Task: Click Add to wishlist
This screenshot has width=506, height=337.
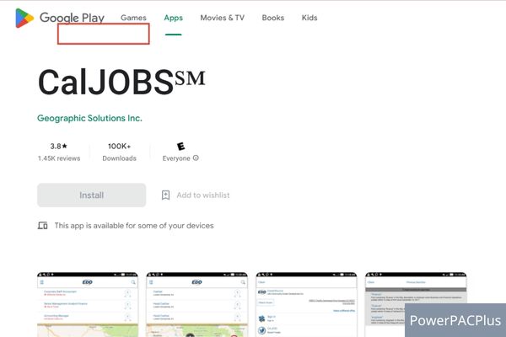Action: click(x=203, y=195)
